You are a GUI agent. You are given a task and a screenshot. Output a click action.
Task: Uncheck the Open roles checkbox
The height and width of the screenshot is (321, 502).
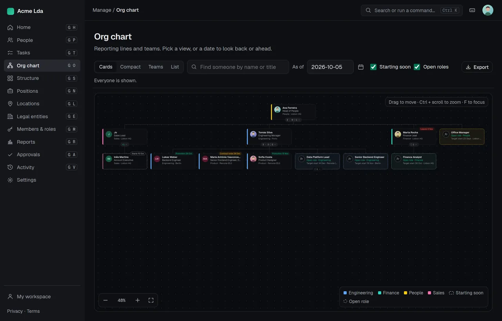point(417,67)
